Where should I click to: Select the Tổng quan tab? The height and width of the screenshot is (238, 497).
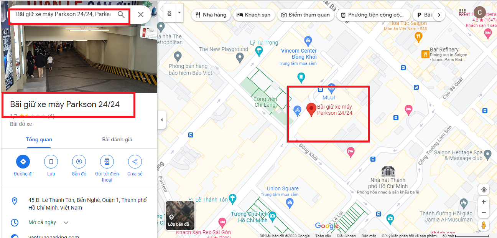coord(39,139)
